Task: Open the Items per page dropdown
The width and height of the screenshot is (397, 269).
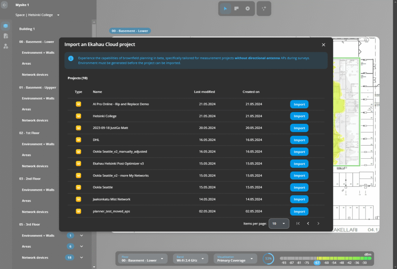Action: tap(279, 223)
